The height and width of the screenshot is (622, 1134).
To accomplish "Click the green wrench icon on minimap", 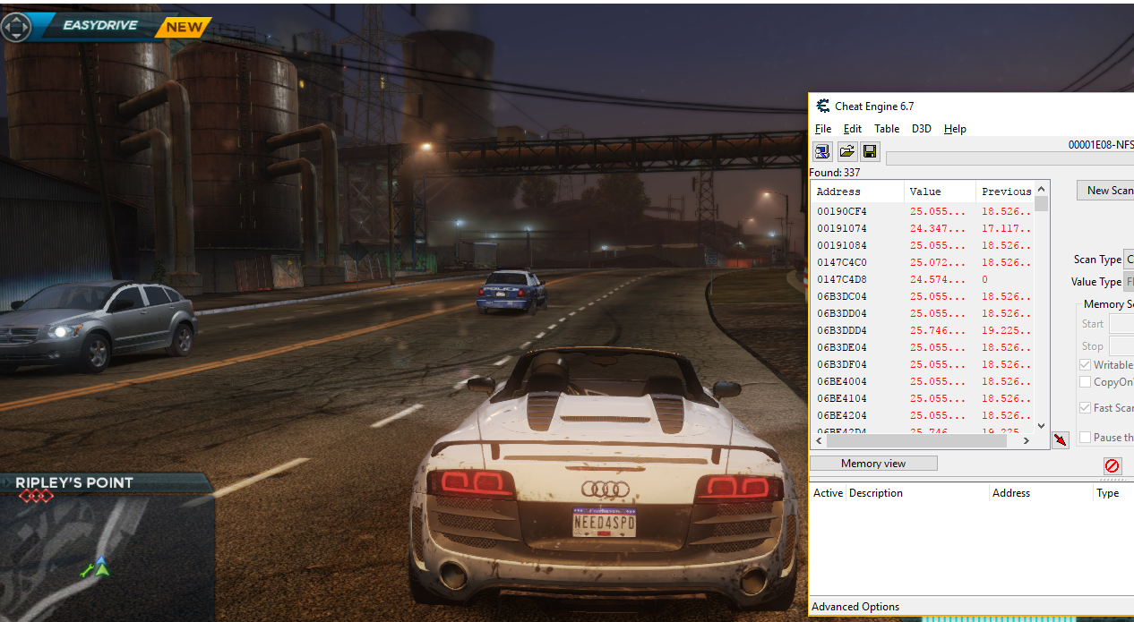I will coord(88,569).
